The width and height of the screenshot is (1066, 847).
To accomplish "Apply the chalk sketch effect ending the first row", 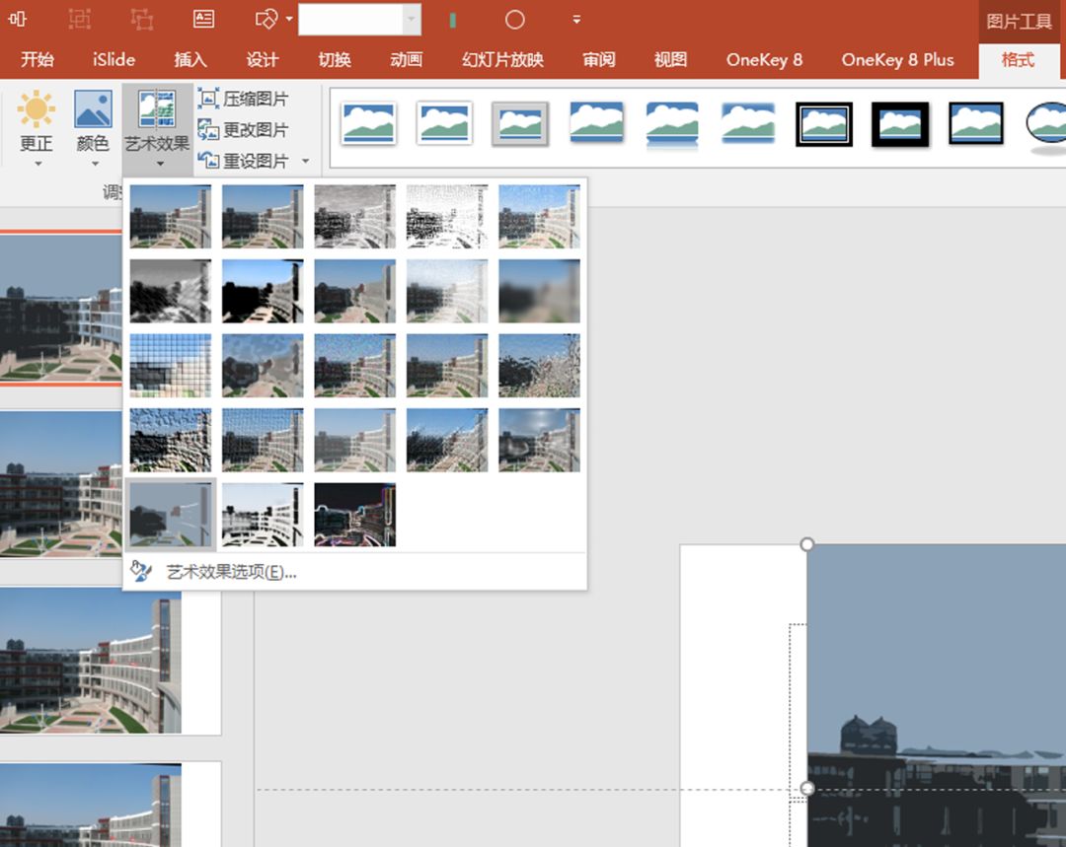I will click(539, 216).
